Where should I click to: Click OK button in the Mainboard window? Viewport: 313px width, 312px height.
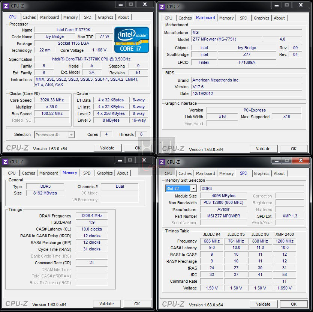(294, 149)
